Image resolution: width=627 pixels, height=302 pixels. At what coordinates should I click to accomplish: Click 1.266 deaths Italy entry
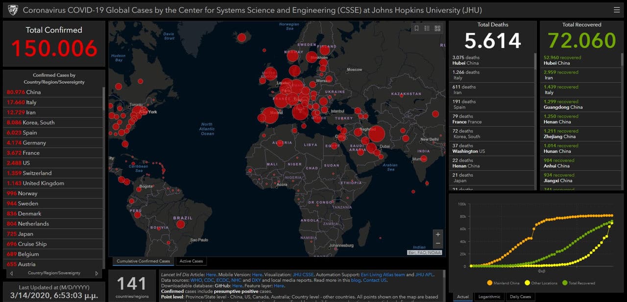[492, 75]
